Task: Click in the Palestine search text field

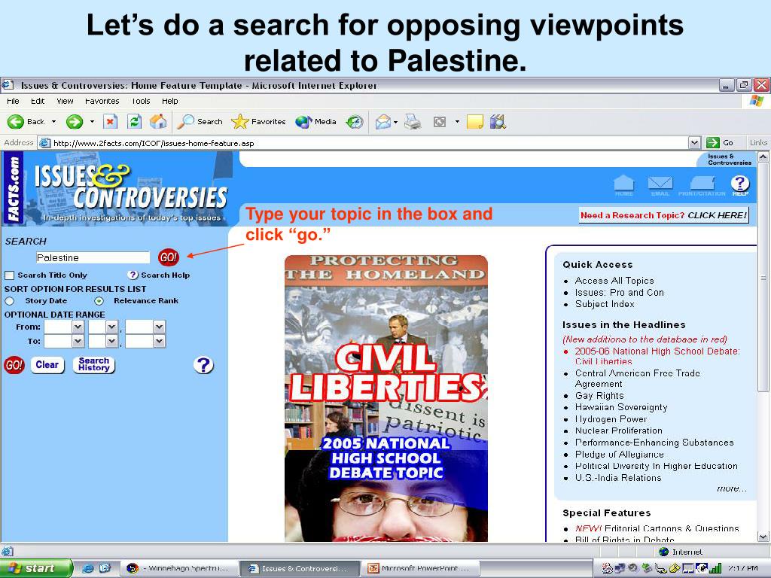Action: click(x=93, y=257)
